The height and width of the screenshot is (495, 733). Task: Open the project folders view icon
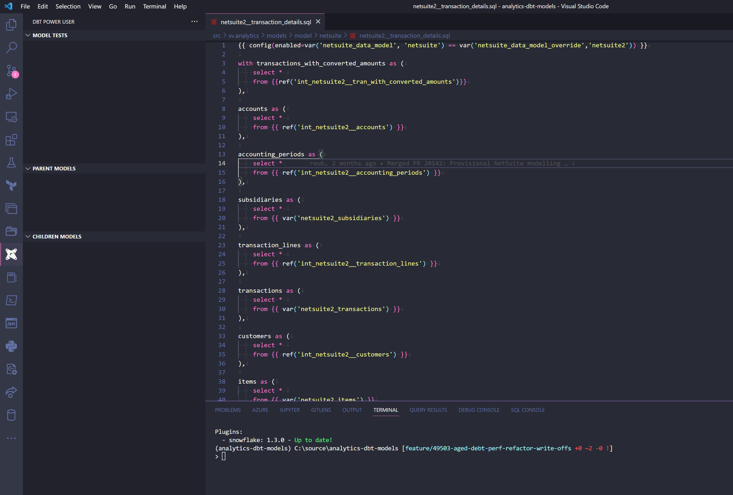(x=11, y=231)
